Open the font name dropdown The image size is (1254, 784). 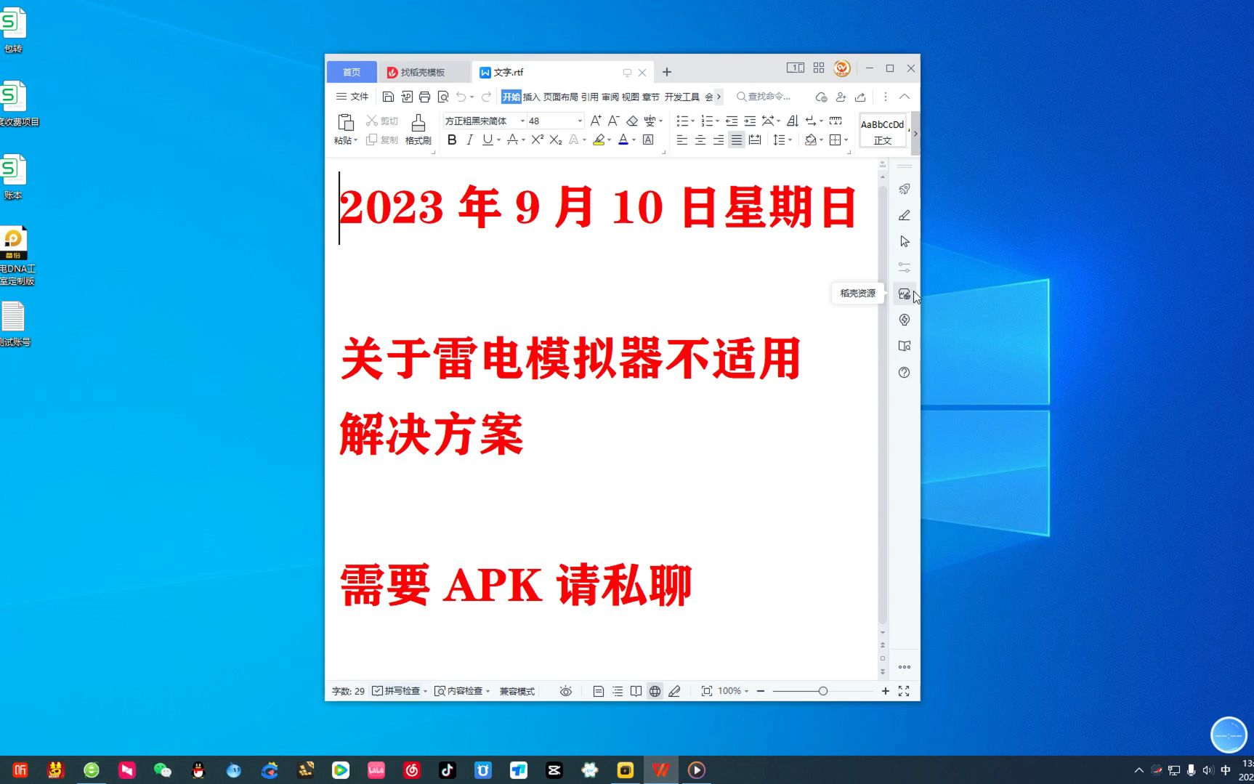522,120
